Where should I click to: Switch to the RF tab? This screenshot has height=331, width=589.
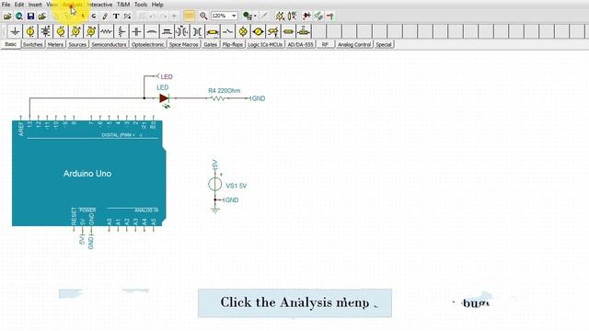click(x=325, y=44)
